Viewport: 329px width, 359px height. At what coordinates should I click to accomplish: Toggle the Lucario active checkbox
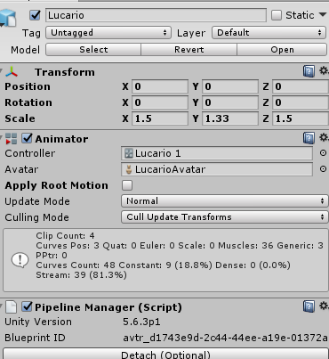35,15
